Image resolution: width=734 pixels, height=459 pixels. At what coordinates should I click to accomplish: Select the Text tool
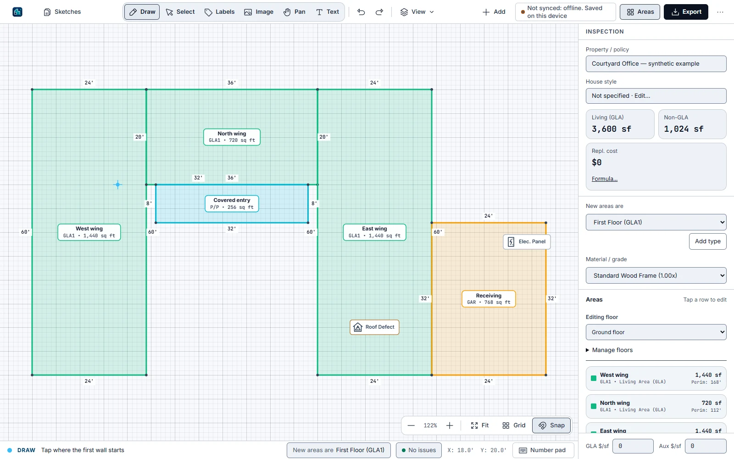pos(328,12)
